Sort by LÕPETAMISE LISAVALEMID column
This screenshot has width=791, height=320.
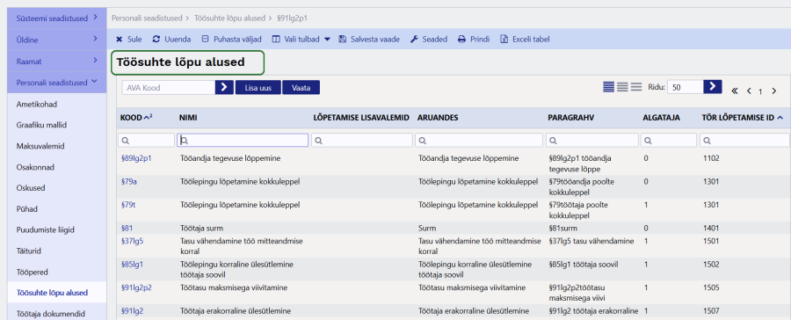coord(360,118)
